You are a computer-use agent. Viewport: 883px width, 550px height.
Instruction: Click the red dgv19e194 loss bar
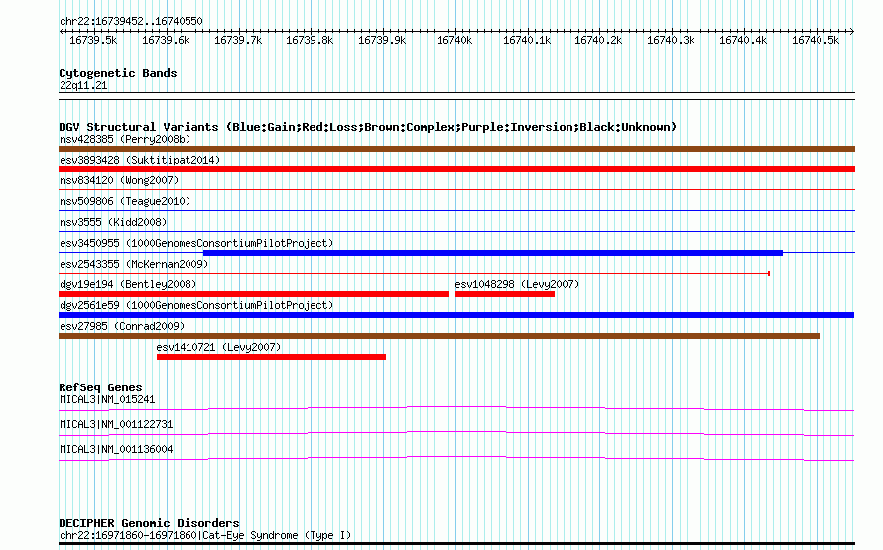[x=254, y=294]
